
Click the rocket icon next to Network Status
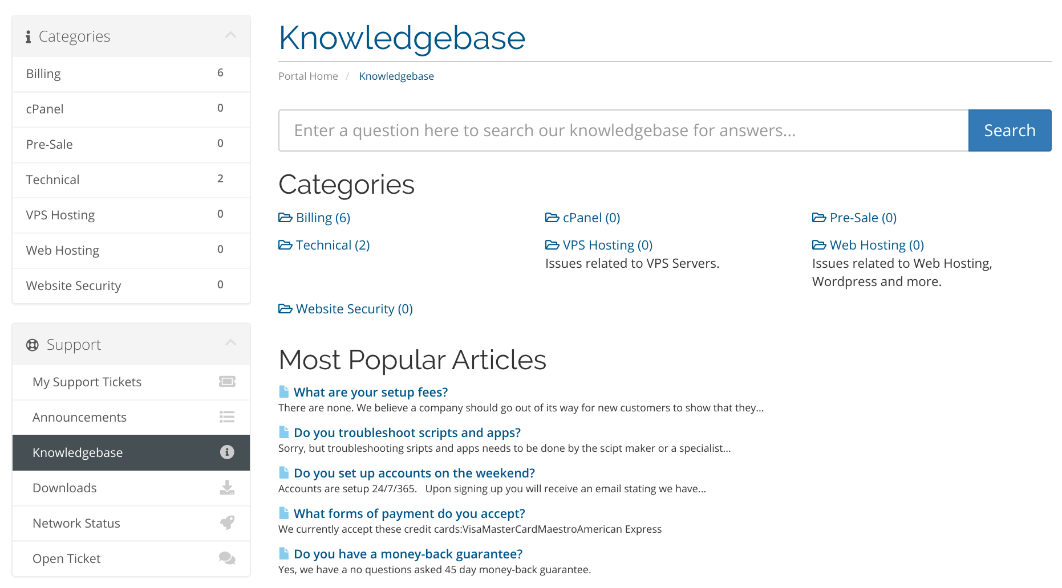pos(227,522)
